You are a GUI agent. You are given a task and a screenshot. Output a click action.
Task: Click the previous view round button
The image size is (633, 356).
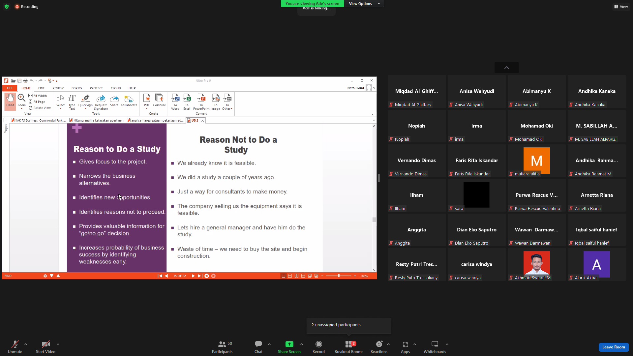(207, 276)
